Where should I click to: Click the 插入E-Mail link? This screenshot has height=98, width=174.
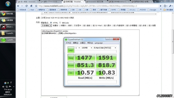click(97, 26)
